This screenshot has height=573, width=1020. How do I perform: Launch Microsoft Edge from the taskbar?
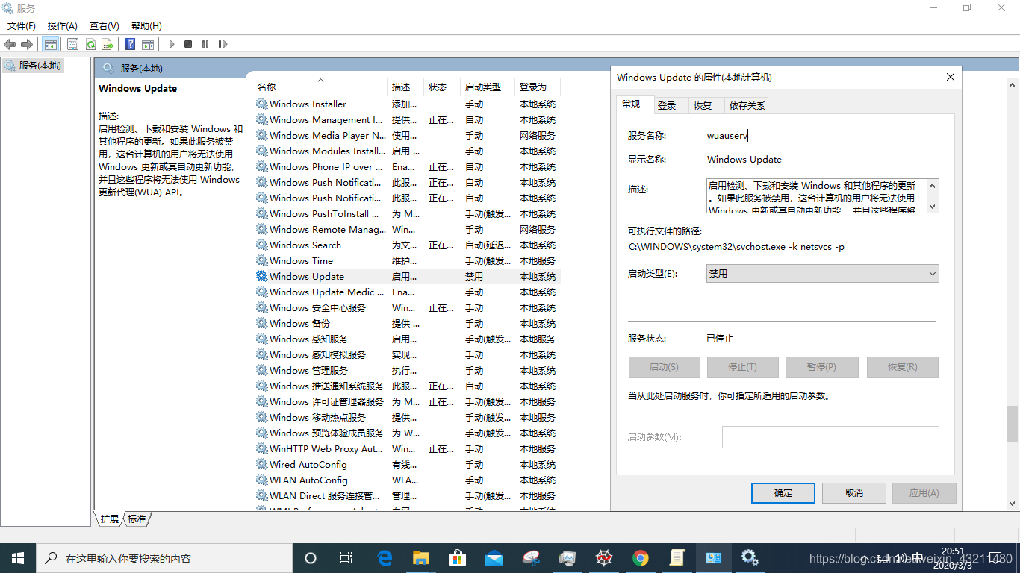385,558
